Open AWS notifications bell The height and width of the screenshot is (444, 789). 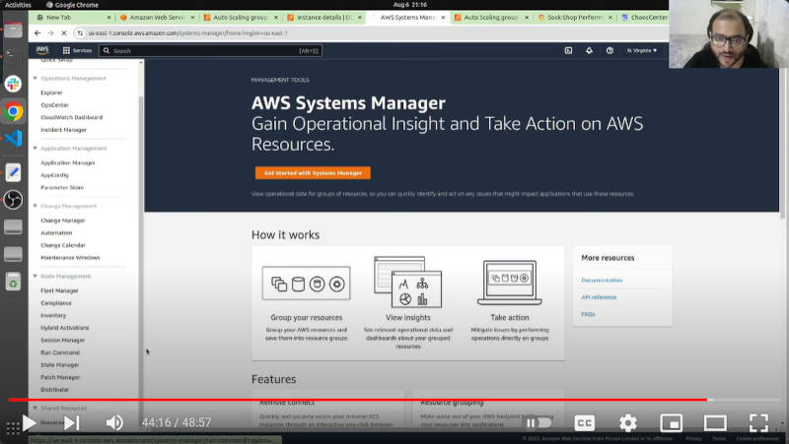tap(589, 50)
